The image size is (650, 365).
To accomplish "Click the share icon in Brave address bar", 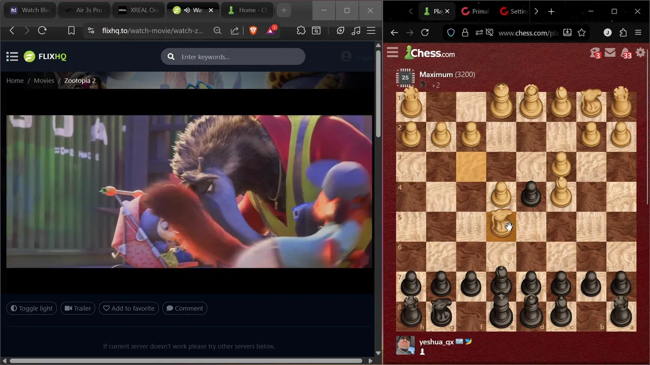I will [x=235, y=31].
